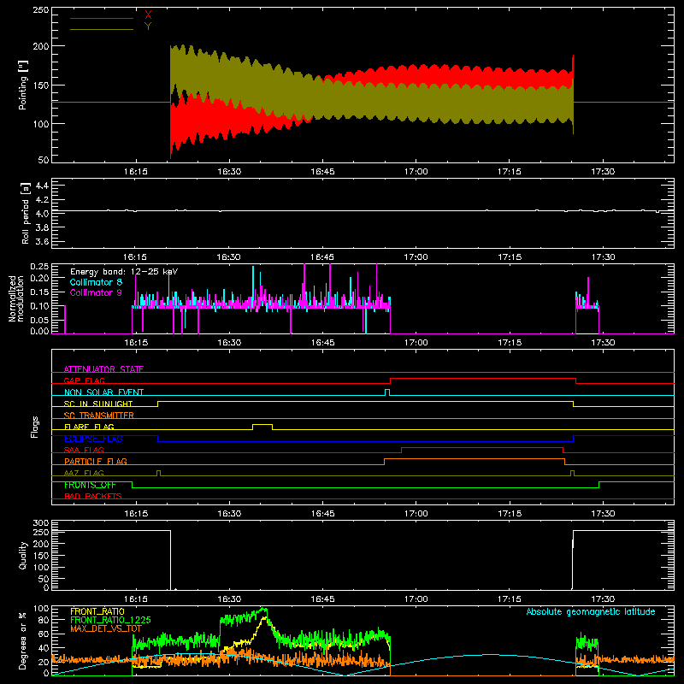This screenshot has width=684, height=684.
Task: Click the 300 tick on Quality axis
Action: [x=41, y=523]
